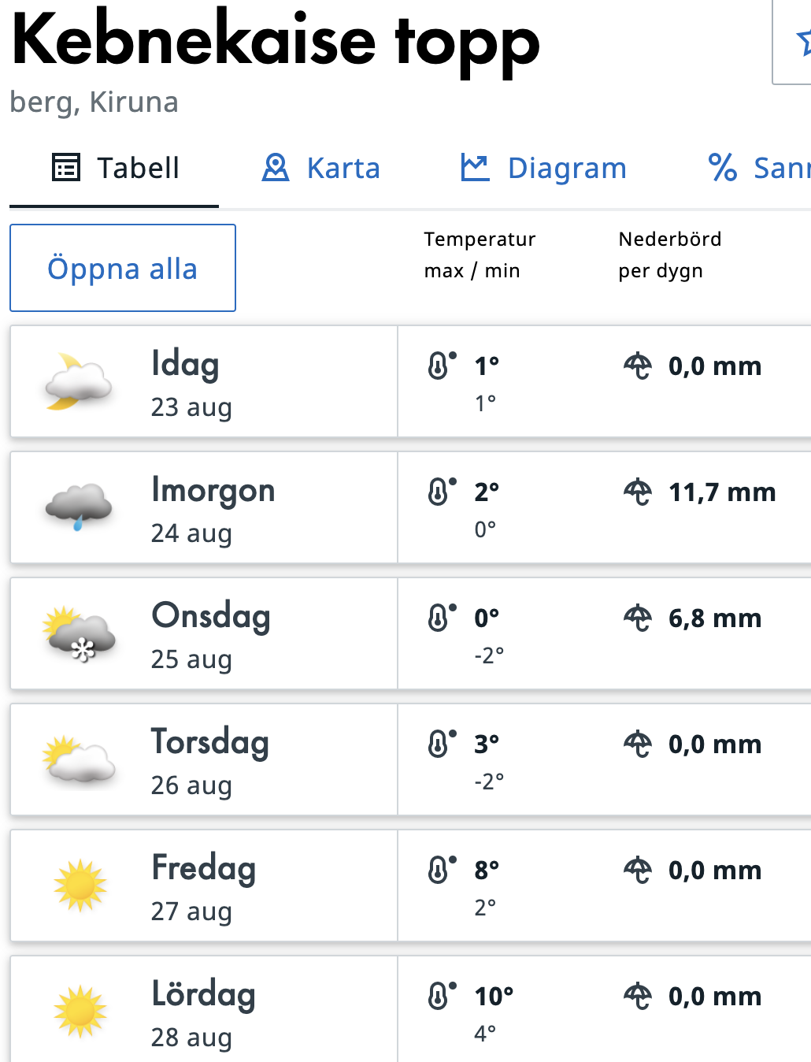Screen dimensions: 811x1062
Task: Click the Kebnekaise topp heading
Action: pos(276,41)
